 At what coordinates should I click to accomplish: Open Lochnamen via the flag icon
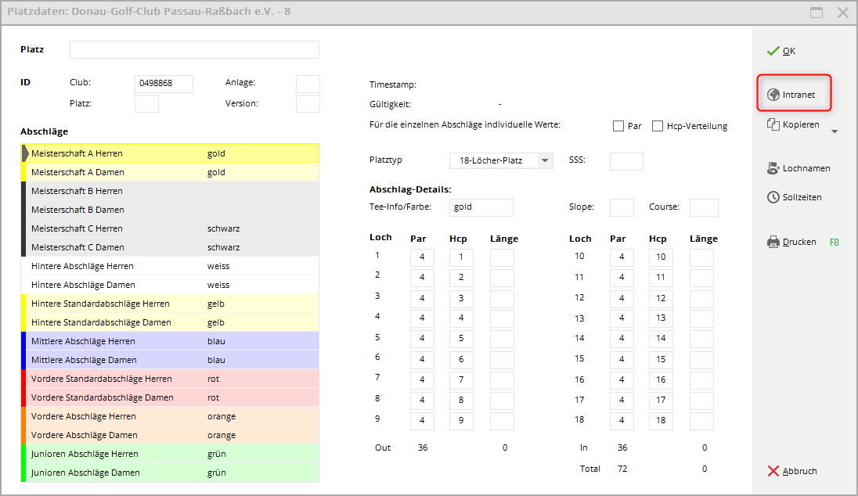[773, 168]
